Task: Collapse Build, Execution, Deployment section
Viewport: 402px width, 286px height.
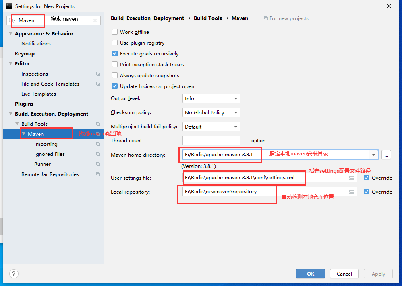Action: click(10, 114)
